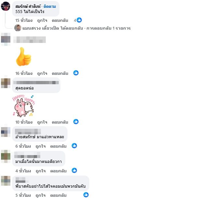The width and height of the screenshot is (199, 199).
Task: Reply to the อ้ายสมรักษ์ comment via ตอบกลับ
Action: coord(58,146)
